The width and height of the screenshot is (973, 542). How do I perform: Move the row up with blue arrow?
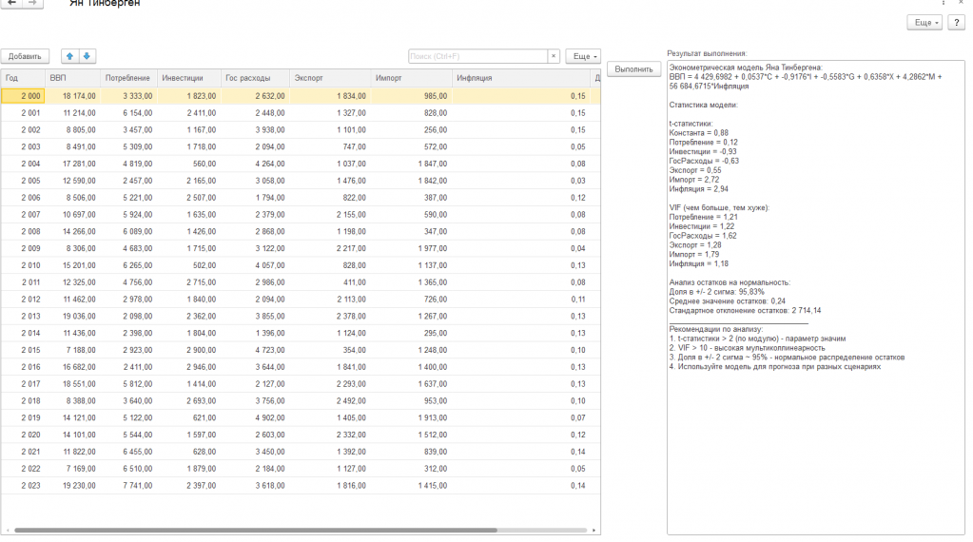pyautogui.click(x=69, y=56)
